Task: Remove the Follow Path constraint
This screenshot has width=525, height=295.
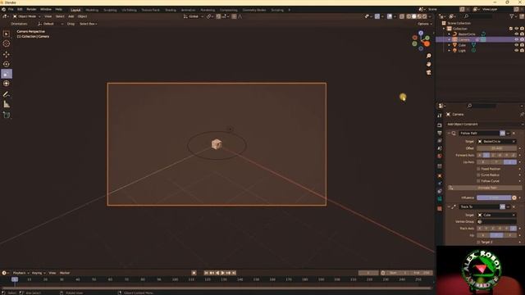Action: point(514,133)
